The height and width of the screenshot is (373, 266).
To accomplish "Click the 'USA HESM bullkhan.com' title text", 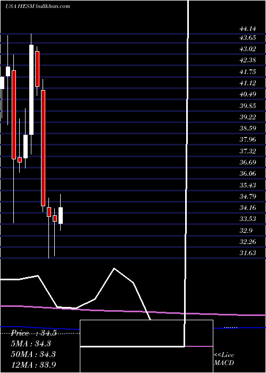I will click(x=38, y=6).
